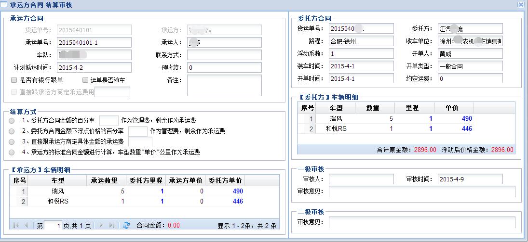The height and width of the screenshot is (242, 528).
Task: Jump to last page in pager
Action: [112, 225]
